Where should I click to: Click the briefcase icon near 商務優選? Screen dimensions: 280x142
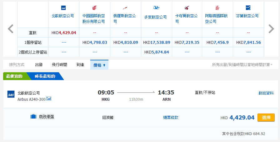[33, 117]
